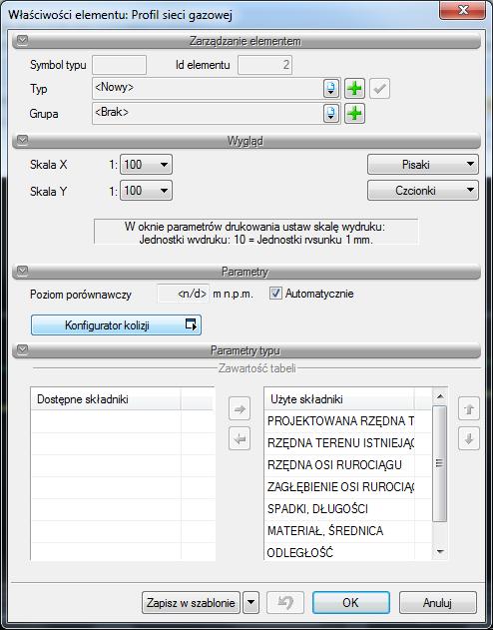Move component back with left arrow
Image resolution: width=493 pixels, height=630 pixels.
tap(240, 438)
